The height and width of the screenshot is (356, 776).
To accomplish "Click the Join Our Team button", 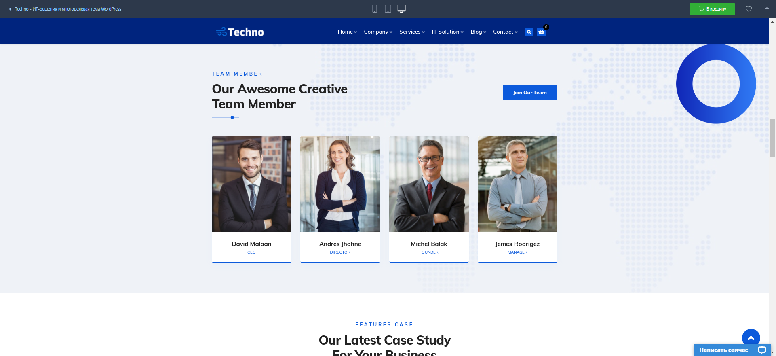I will pos(530,92).
